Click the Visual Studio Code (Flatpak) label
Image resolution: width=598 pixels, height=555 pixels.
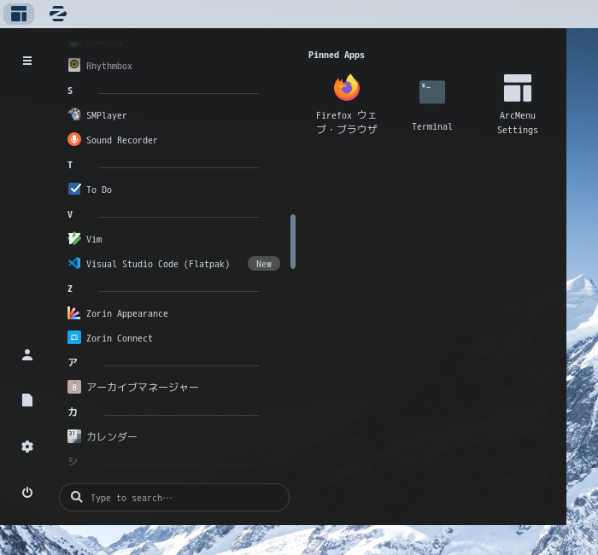point(158,264)
